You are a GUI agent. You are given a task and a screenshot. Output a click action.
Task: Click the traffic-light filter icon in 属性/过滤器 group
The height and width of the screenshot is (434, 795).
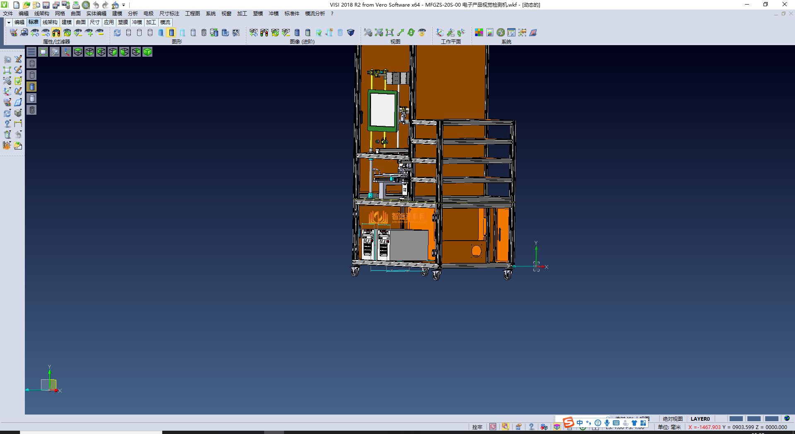tap(56, 33)
